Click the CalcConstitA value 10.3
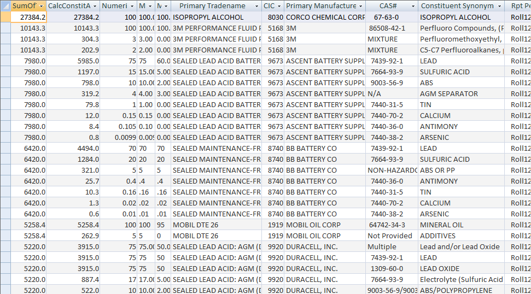Screen dimensions: 531x294 [x=73, y=192]
